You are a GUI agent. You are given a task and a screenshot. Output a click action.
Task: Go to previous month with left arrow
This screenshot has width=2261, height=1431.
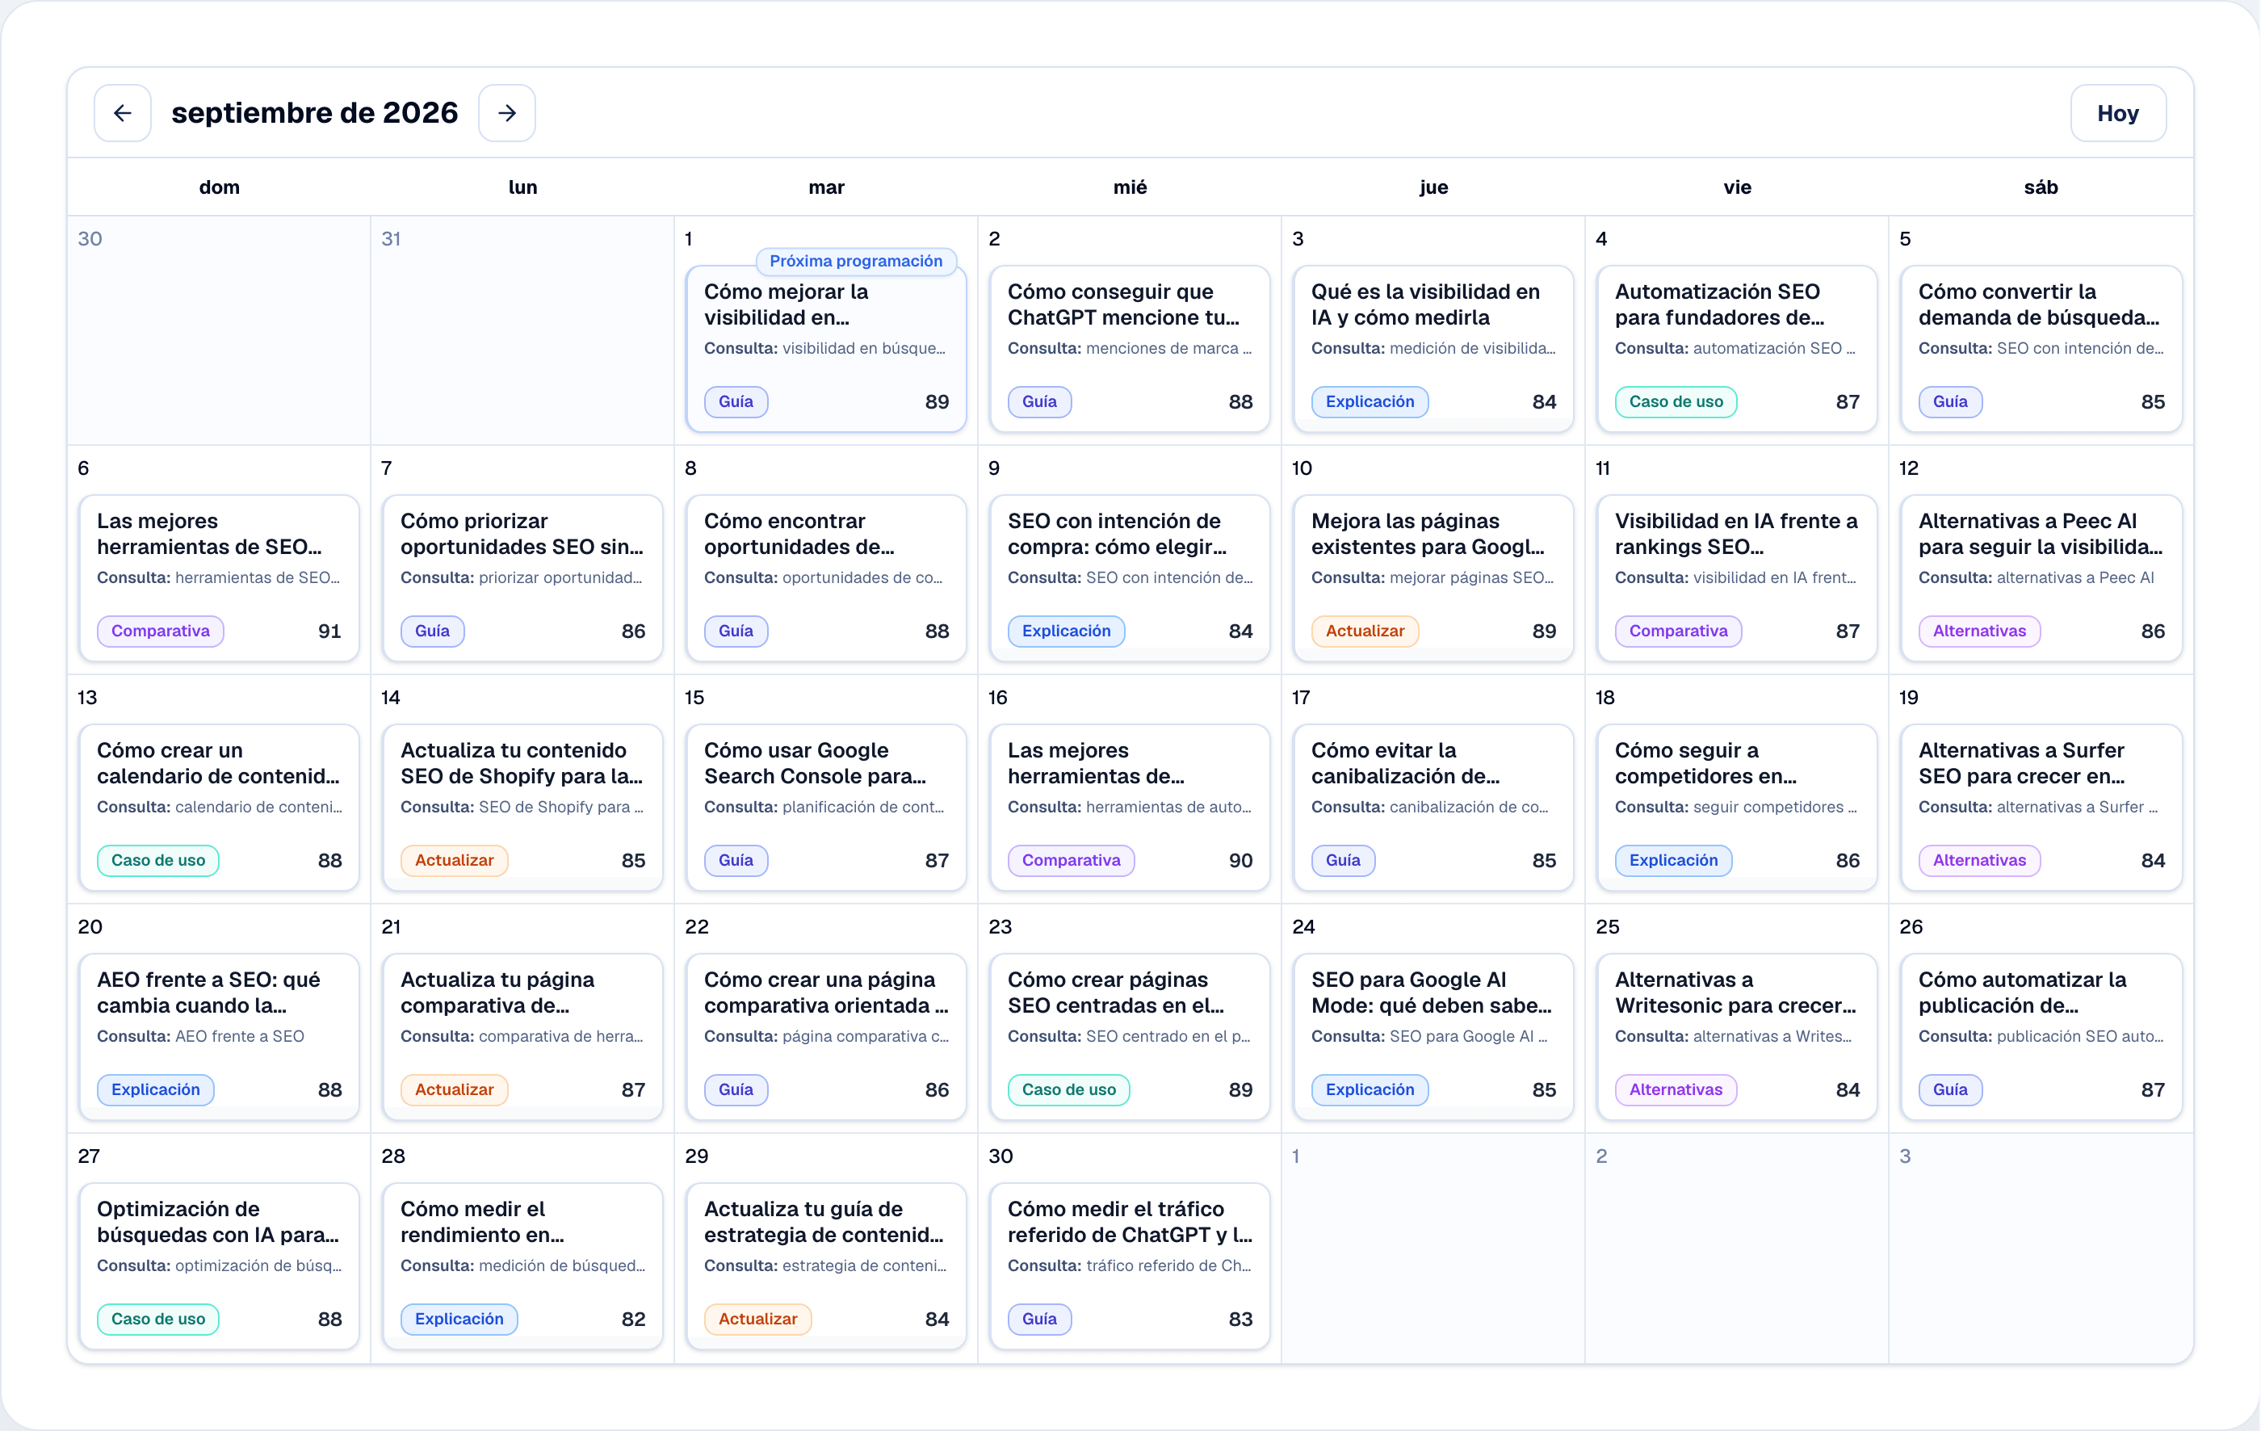click(122, 113)
